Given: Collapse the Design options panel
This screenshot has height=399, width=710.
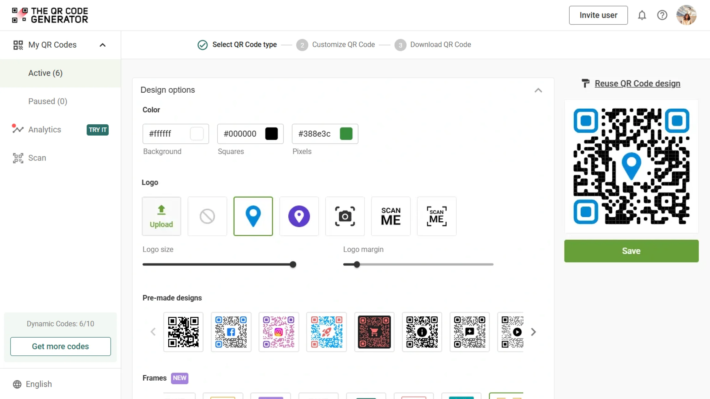Looking at the screenshot, I should point(538,90).
